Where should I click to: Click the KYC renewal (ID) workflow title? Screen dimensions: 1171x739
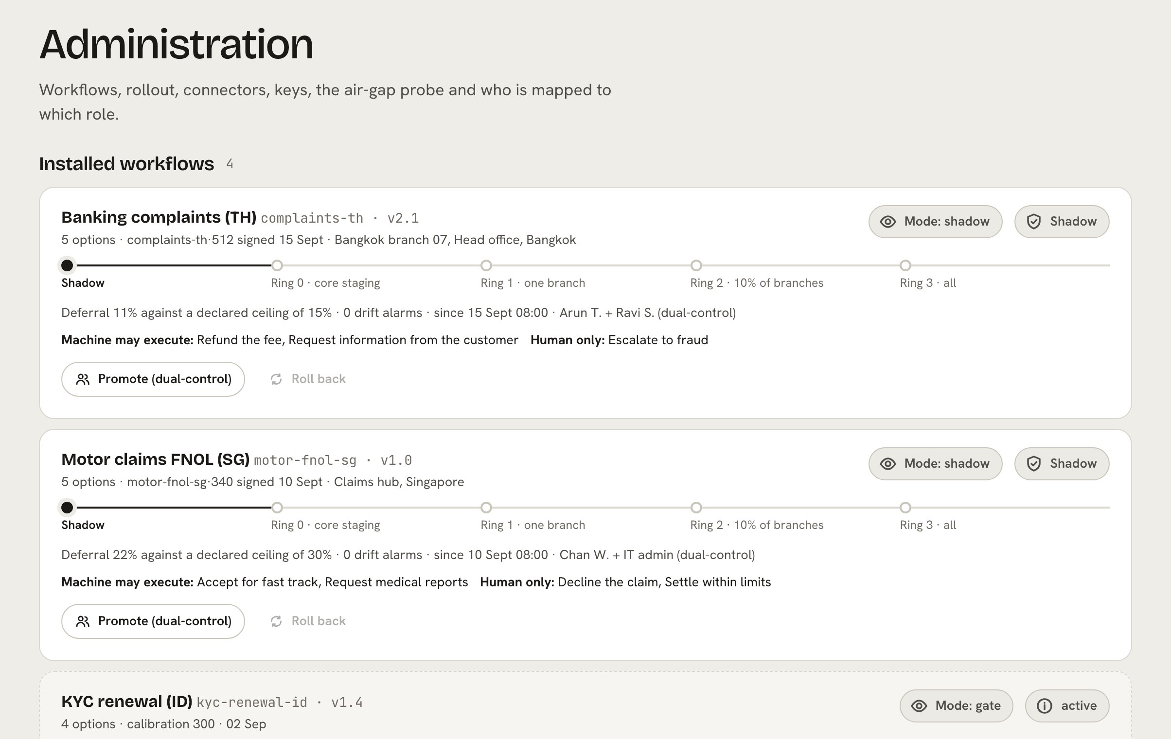point(127,702)
